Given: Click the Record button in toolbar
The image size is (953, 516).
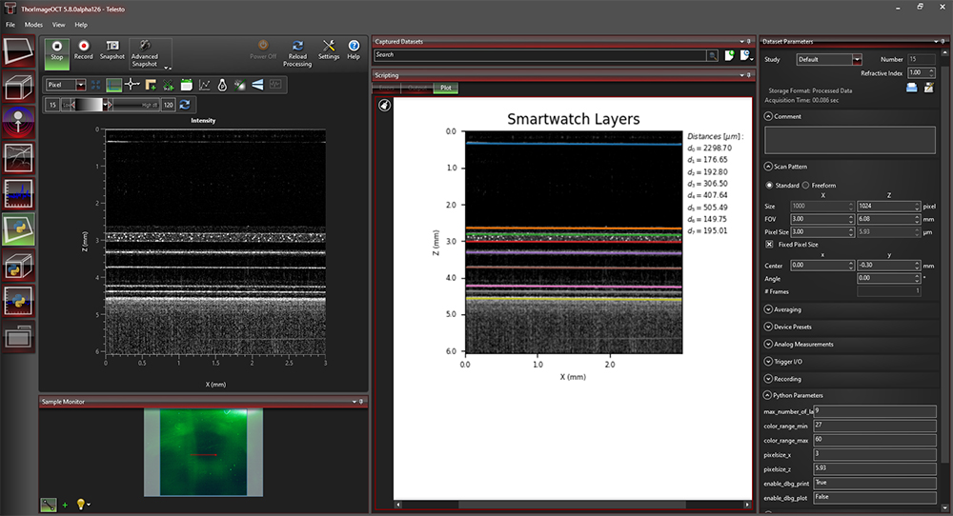Looking at the screenshot, I should click(x=84, y=50).
